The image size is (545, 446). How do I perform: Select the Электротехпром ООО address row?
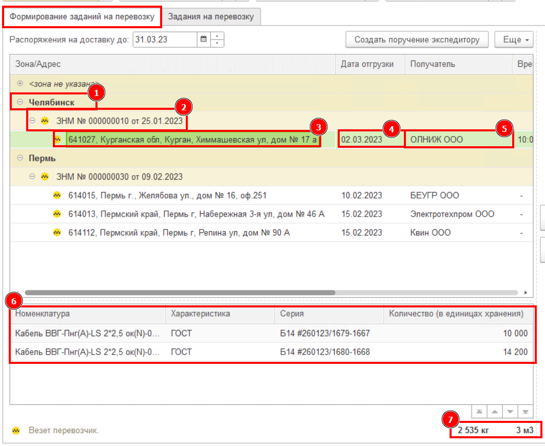point(271,214)
